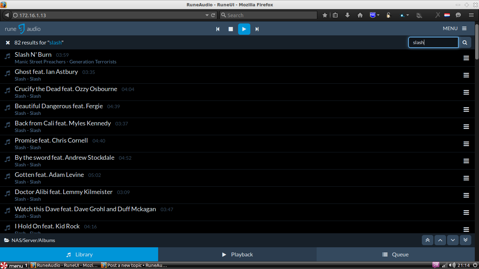Go to the previous track
The height and width of the screenshot is (269, 479).
point(218,29)
